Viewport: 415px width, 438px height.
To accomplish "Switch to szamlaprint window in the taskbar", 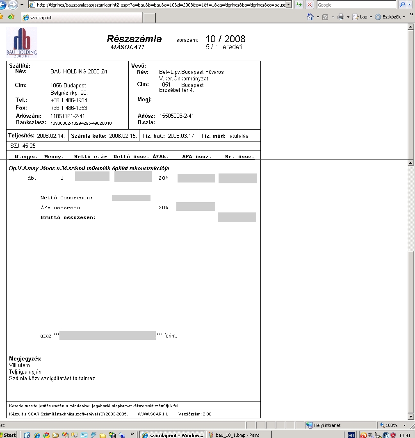I will 173,435.
